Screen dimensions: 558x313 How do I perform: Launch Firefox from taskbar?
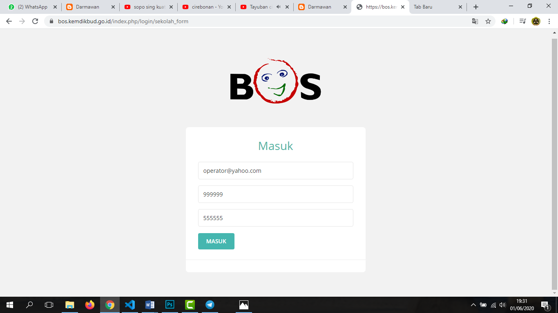[x=90, y=305]
